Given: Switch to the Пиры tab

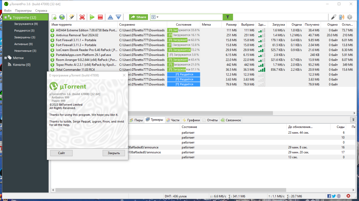Looking at the screenshot, I should [x=136, y=120].
